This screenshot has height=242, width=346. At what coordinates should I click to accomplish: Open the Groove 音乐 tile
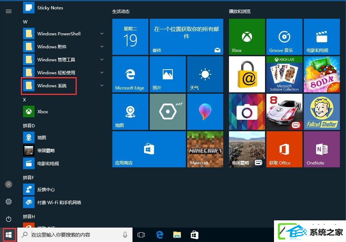pyautogui.click(x=284, y=37)
